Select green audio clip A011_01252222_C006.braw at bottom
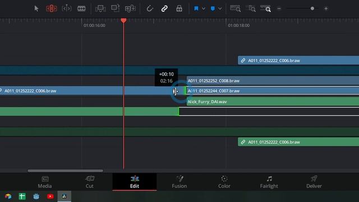 pyautogui.click(x=298, y=142)
